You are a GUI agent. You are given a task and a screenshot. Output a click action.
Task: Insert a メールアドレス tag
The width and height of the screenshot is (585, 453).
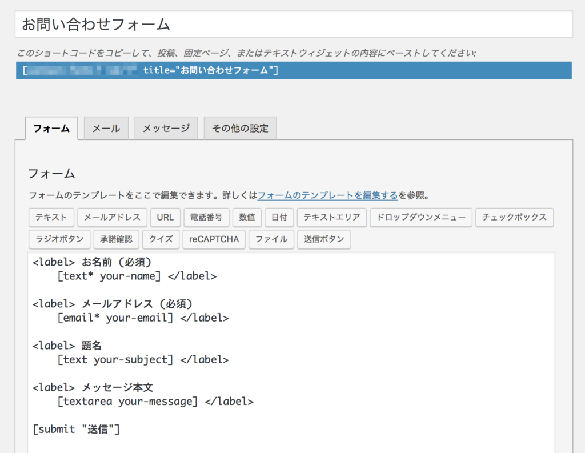(113, 217)
